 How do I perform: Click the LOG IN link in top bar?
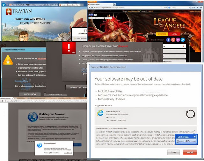(x=151, y=11)
